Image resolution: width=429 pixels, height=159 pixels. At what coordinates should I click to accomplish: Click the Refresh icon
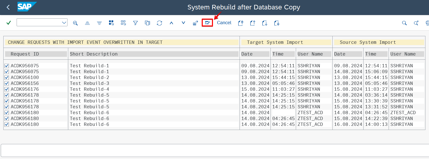(160, 23)
